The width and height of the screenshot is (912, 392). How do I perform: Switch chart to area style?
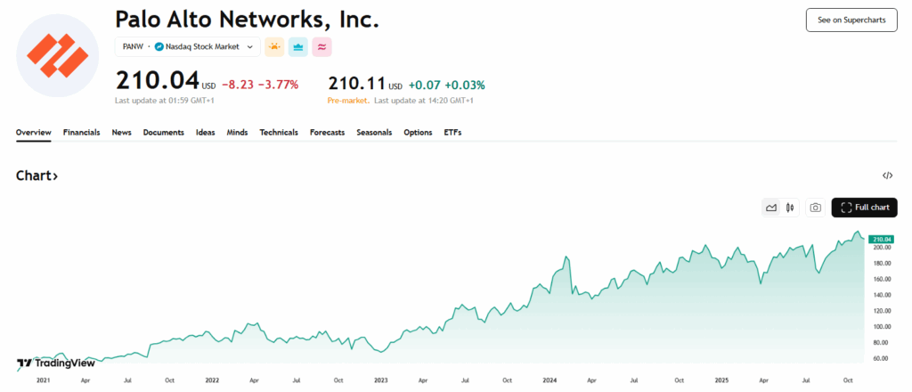click(x=771, y=208)
